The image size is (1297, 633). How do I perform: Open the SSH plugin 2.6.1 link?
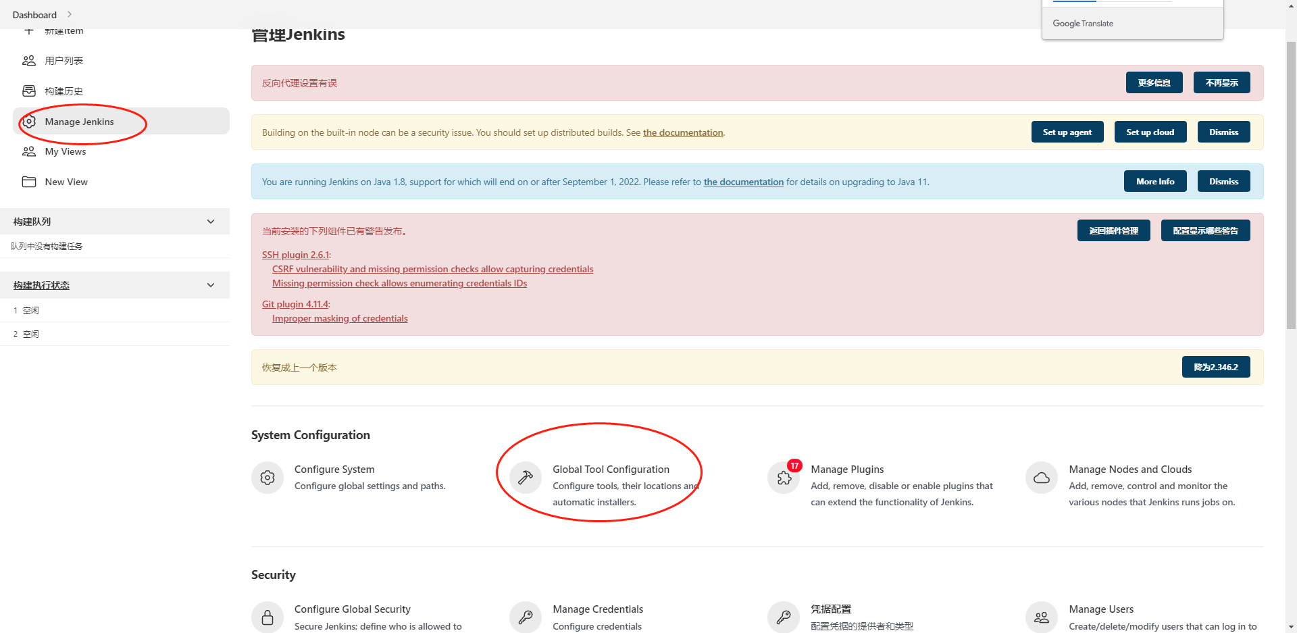tap(295, 255)
